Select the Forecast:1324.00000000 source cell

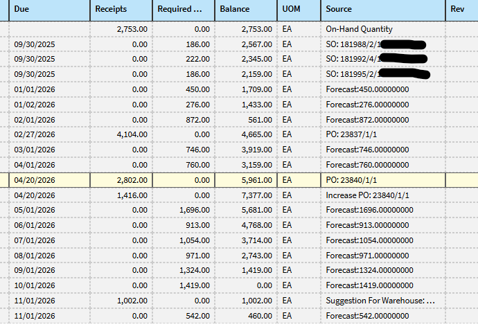tap(383, 270)
